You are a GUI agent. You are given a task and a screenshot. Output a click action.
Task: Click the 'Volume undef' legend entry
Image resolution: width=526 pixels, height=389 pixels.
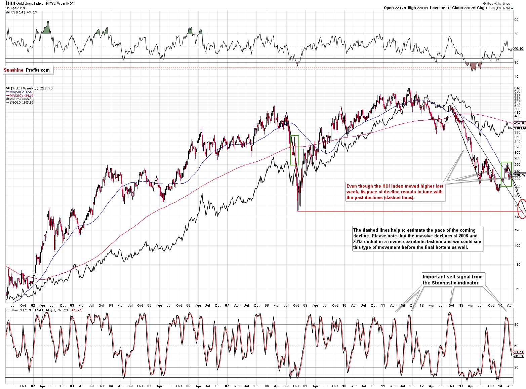point(21,99)
